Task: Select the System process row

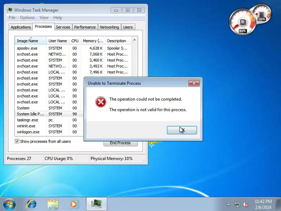Action: click(50, 108)
